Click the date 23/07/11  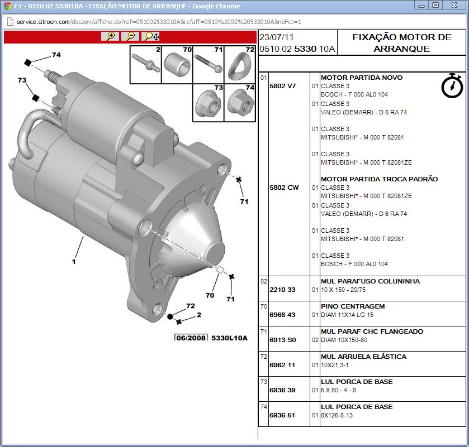click(x=276, y=37)
